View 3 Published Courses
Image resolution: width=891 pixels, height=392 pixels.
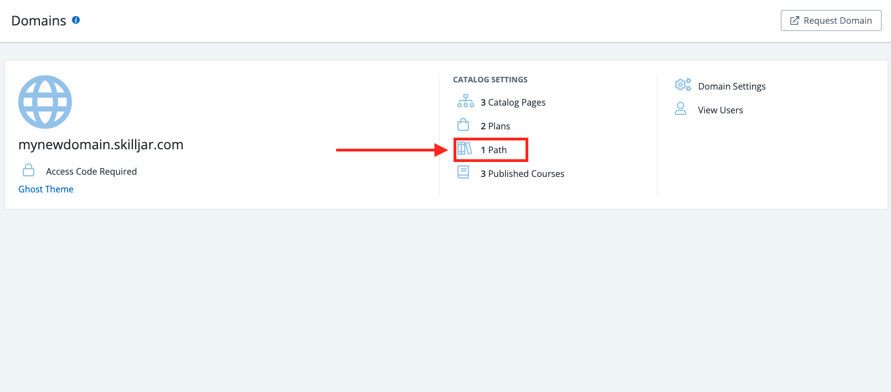click(x=522, y=174)
